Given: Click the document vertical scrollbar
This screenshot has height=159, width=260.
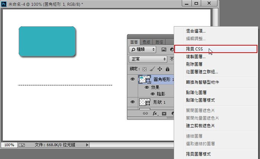Looking at the screenshot, I should point(215,17).
